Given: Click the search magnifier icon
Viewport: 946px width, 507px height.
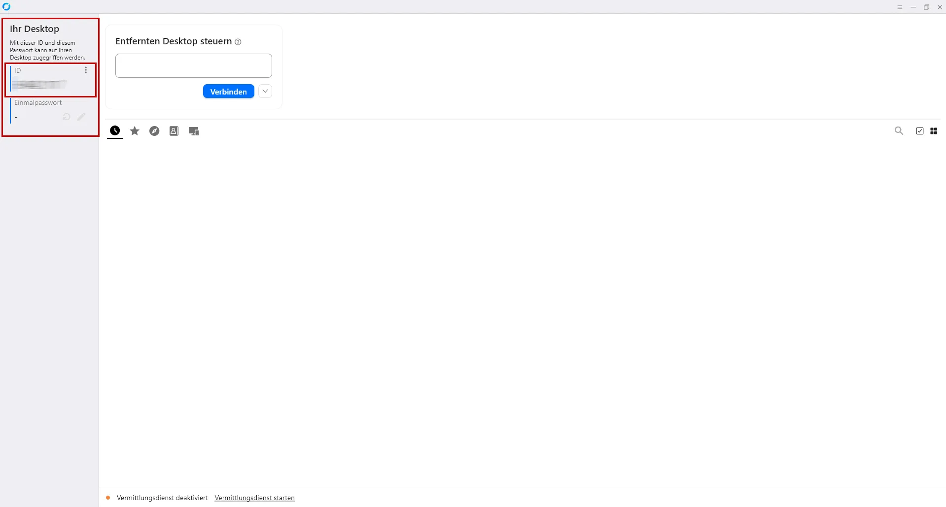Looking at the screenshot, I should (899, 131).
